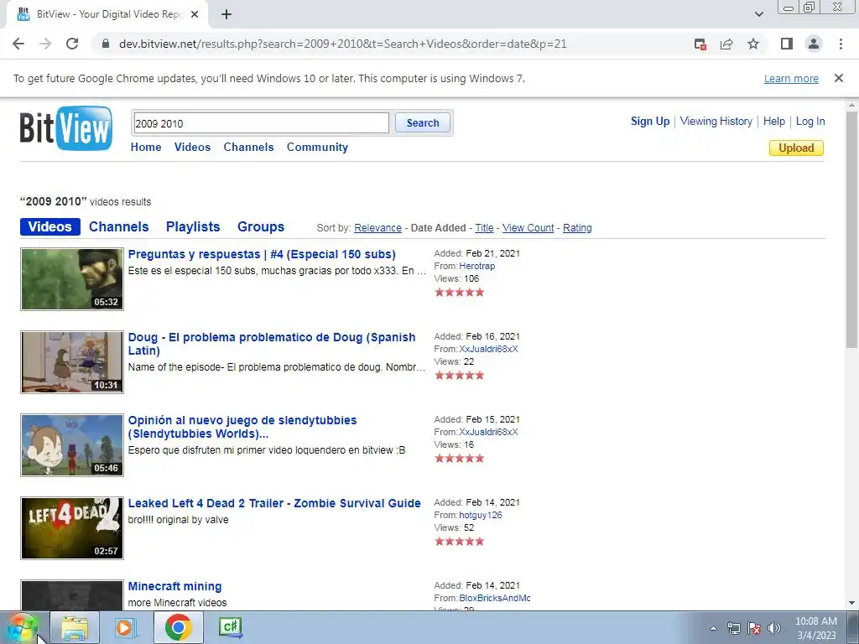
Task: Click the browser Forward arrow
Action: point(45,44)
